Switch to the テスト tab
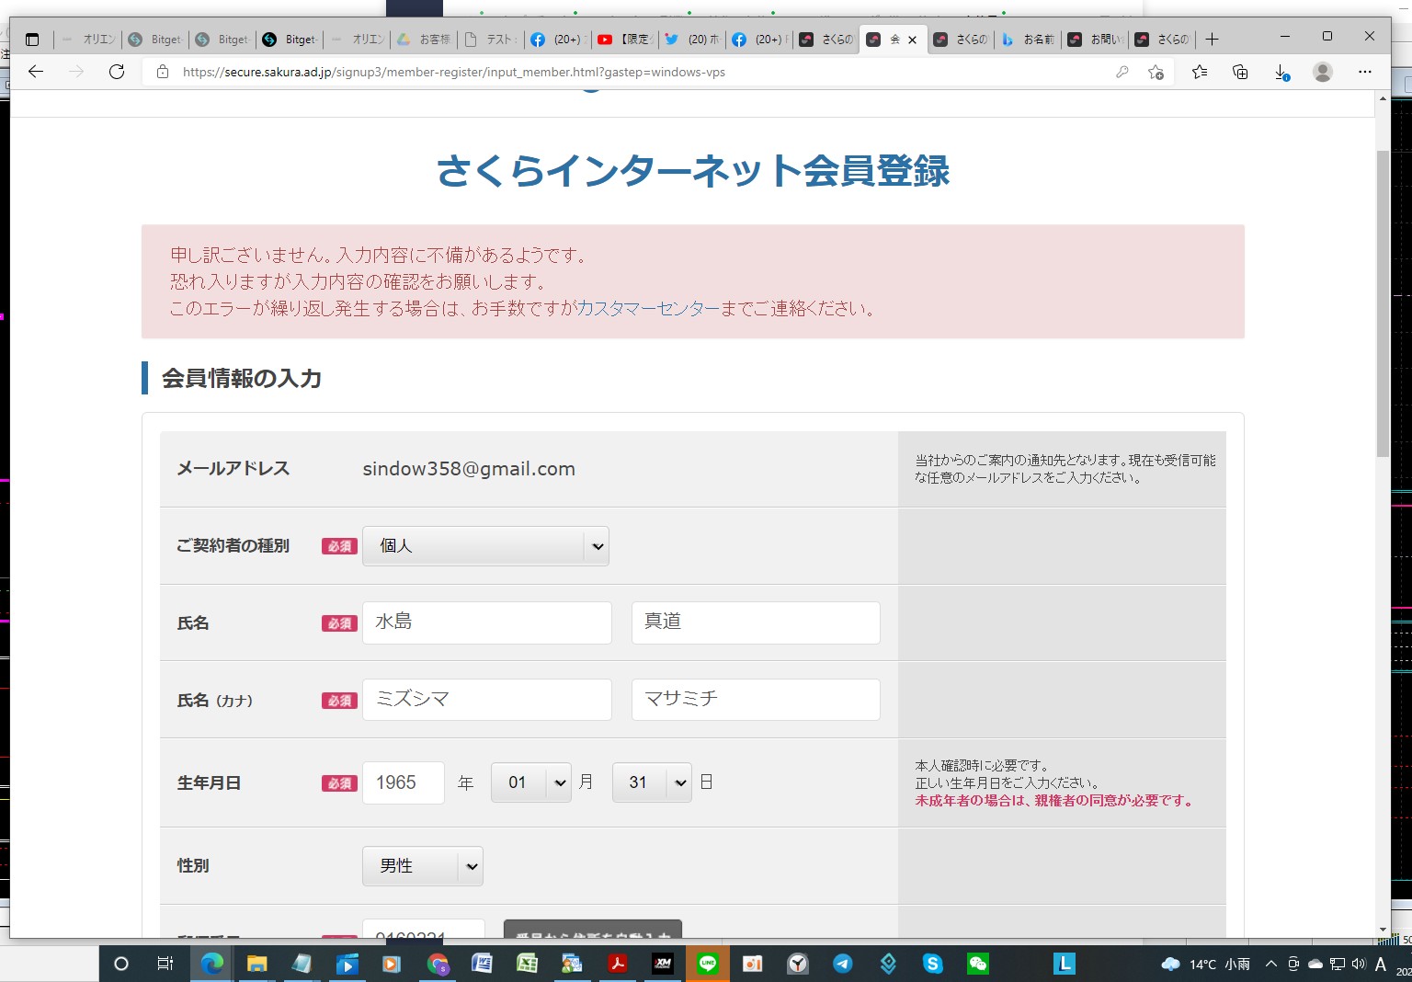The image size is (1412, 982). (x=491, y=40)
